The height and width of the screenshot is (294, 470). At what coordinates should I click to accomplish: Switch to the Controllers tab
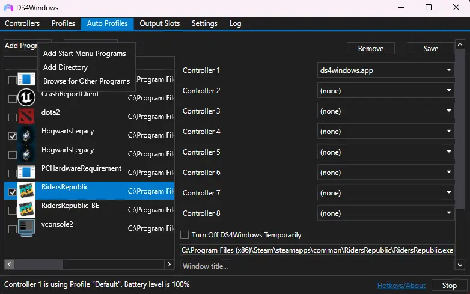[22, 23]
